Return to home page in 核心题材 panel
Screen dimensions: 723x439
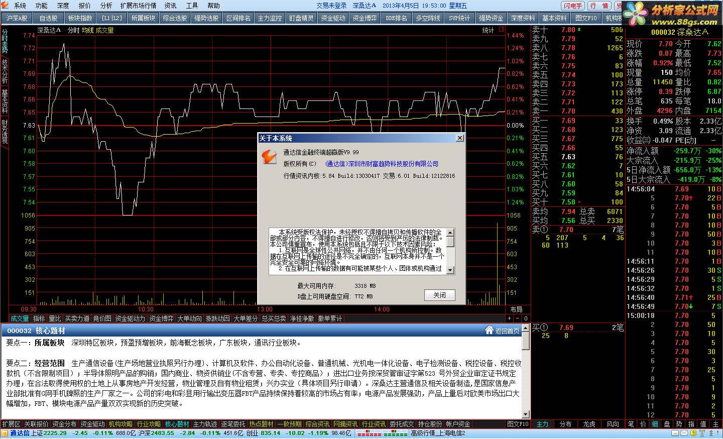[x=502, y=331]
